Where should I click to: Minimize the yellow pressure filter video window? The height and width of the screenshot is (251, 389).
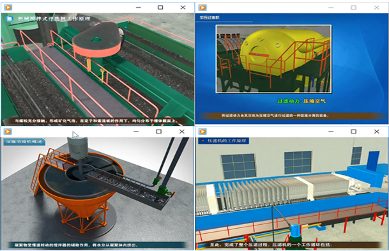click(x=331, y=8)
